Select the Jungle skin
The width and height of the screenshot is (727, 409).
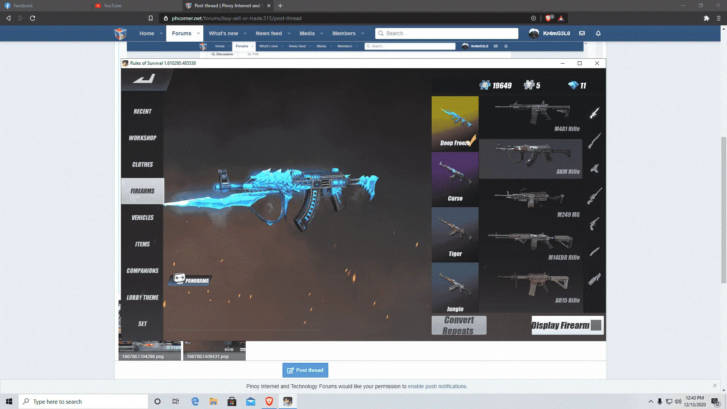point(455,287)
